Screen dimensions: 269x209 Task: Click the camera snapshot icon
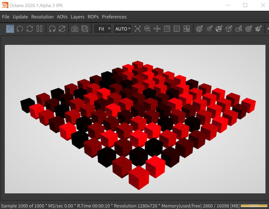75,29
